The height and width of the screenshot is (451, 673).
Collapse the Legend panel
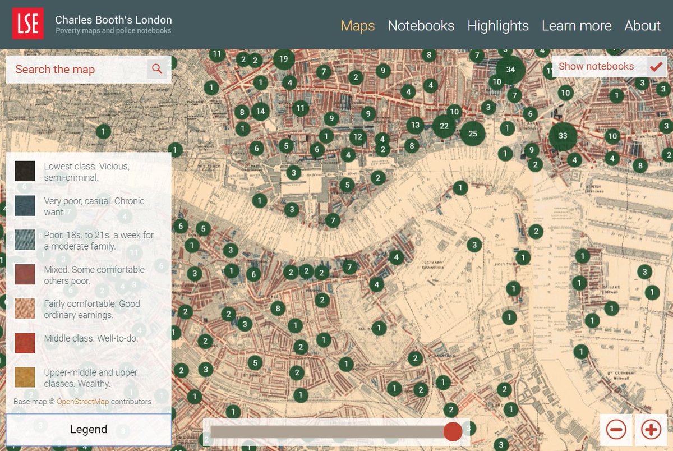tap(89, 430)
